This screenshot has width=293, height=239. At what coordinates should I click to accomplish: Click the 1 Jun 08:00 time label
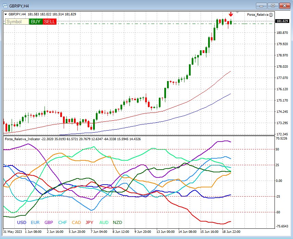click(x=33, y=232)
